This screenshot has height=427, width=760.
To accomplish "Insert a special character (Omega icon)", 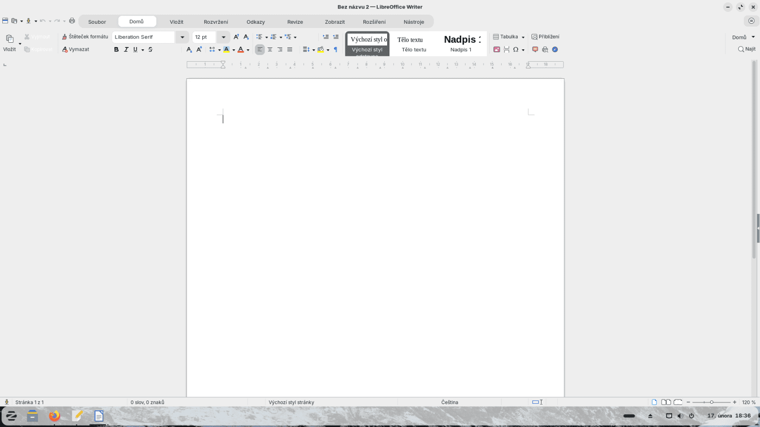I will click(x=516, y=49).
